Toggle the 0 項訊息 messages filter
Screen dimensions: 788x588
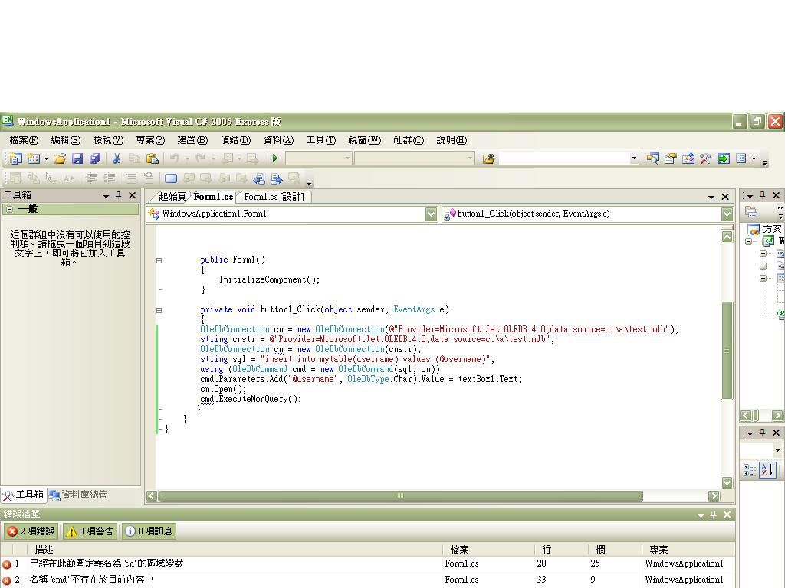(x=149, y=531)
